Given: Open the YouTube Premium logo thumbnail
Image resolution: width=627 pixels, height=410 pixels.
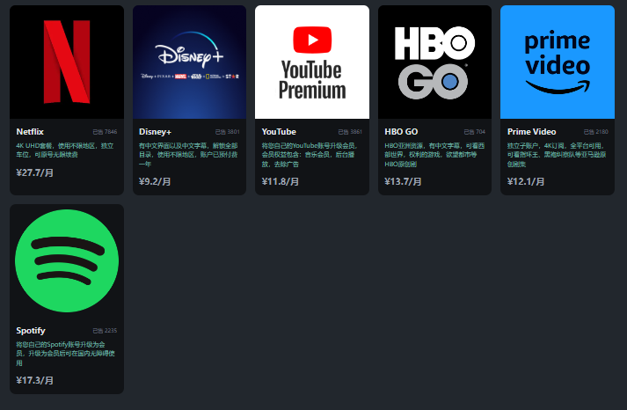Looking at the screenshot, I should (312, 62).
